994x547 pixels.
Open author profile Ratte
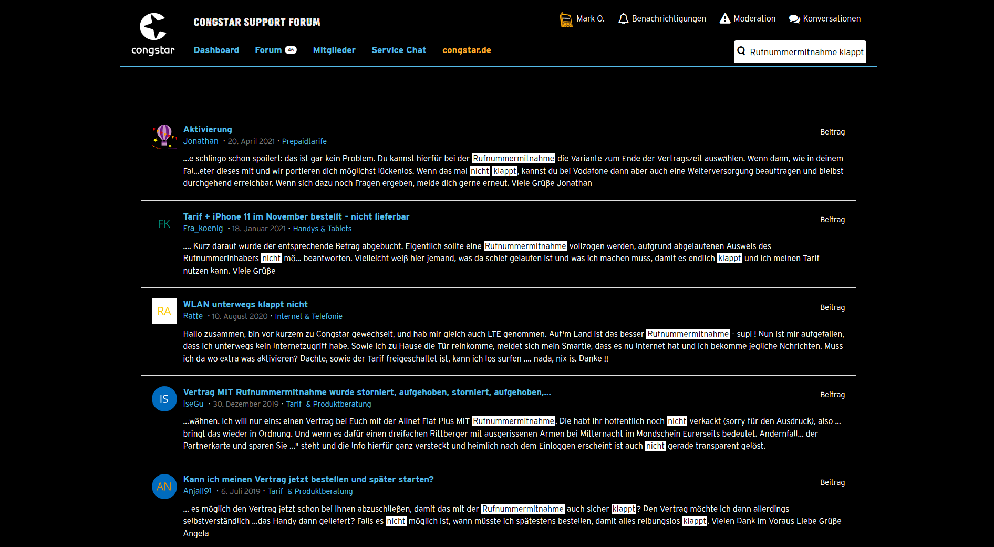click(193, 316)
